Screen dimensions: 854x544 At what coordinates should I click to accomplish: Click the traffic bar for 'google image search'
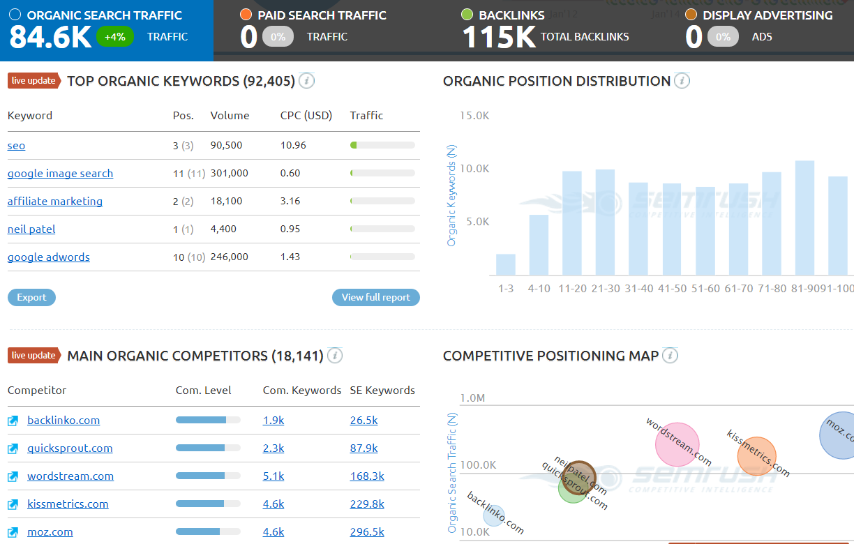point(382,173)
